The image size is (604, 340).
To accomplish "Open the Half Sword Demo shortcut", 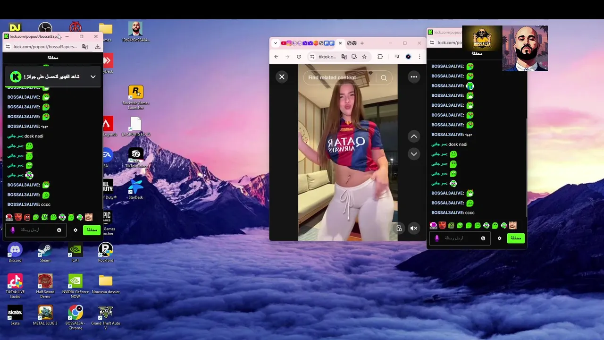I will click(x=45, y=286).
